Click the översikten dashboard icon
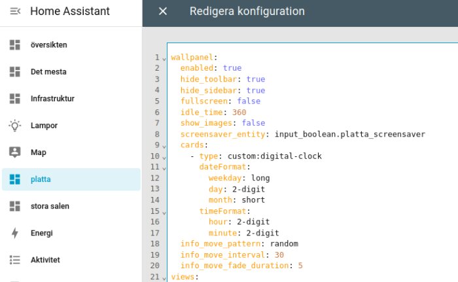458x282 pixels. [x=15, y=44]
